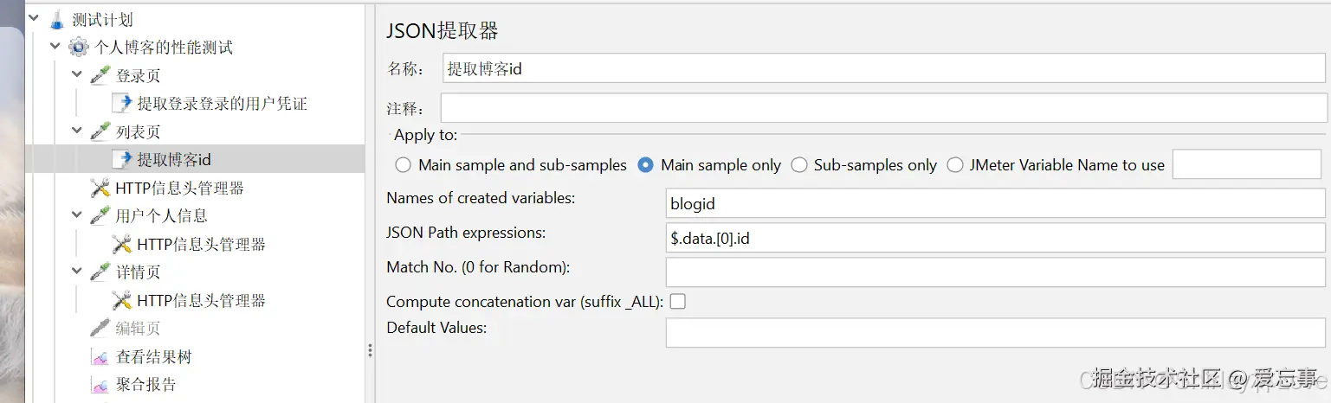Choose JMeter Variable Name to use
This screenshot has width=1331, height=403.
955,165
